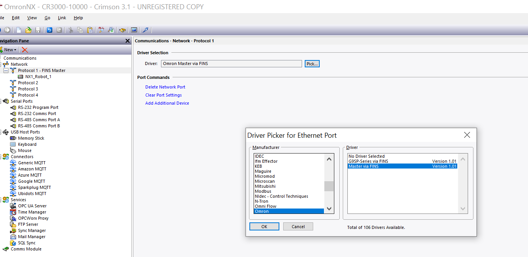528x257 pixels.
Task: Select RS-485 Comms Port A
Action: click(x=39, y=120)
